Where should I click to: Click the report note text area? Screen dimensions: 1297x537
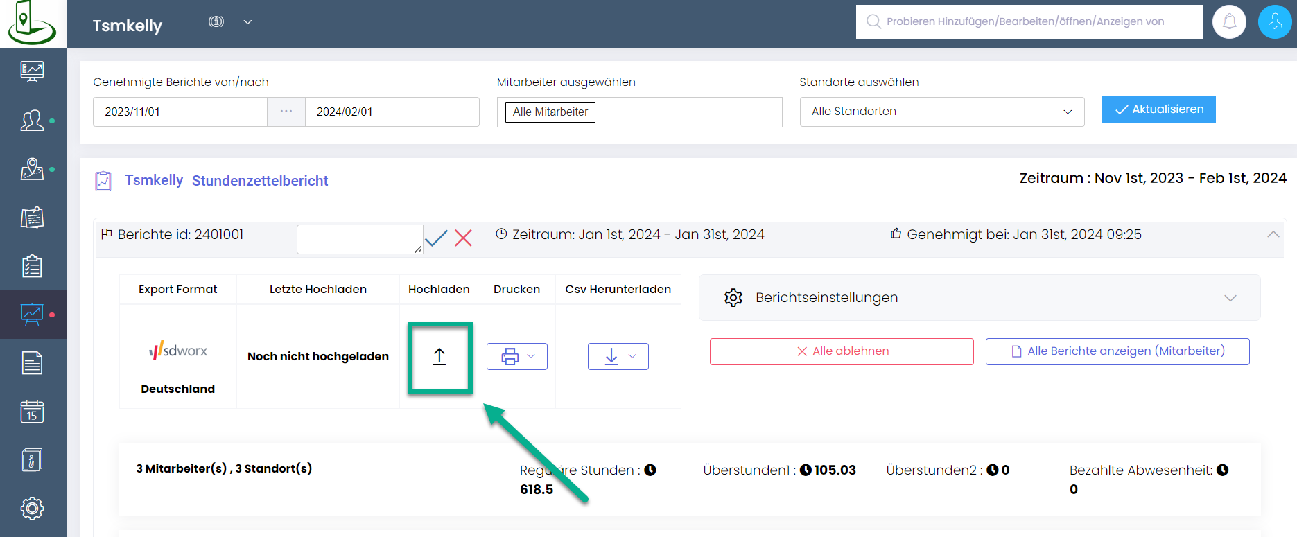(360, 239)
